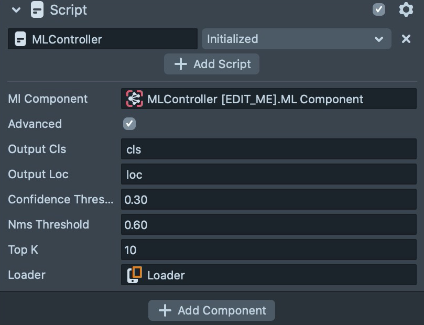Click the Add Component button
Image resolution: width=424 pixels, height=325 pixels.
point(212,310)
